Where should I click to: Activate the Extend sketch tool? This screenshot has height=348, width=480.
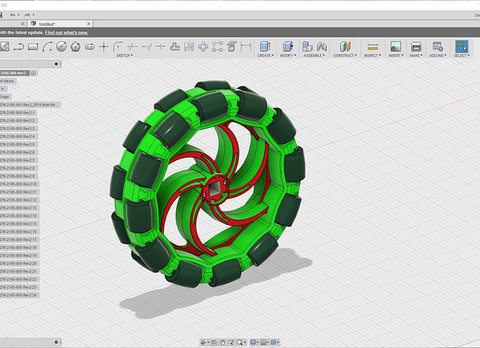tap(147, 47)
